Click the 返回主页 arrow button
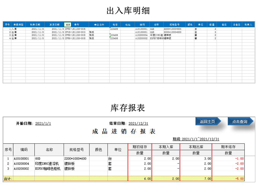The height and width of the screenshot is (193, 258). click(208, 122)
